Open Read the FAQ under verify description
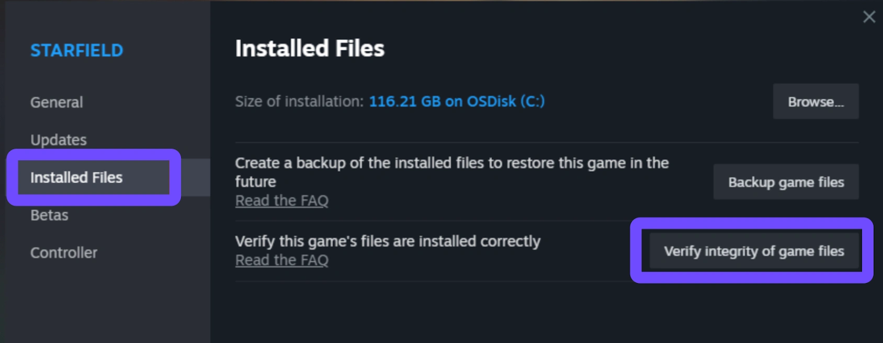This screenshot has width=883, height=343. [281, 260]
